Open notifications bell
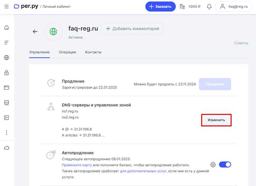 pos(209,6)
